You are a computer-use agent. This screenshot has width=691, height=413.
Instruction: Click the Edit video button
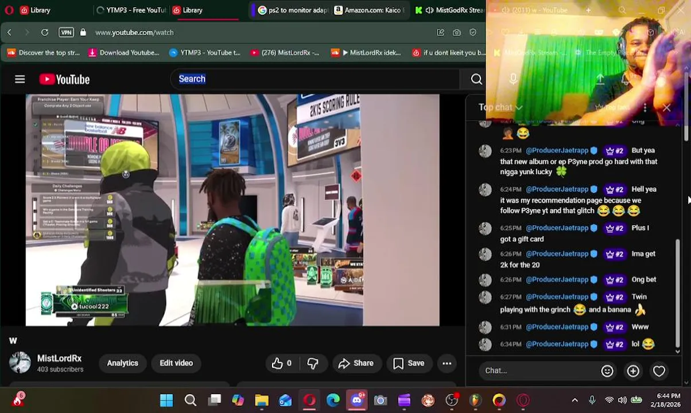click(176, 363)
